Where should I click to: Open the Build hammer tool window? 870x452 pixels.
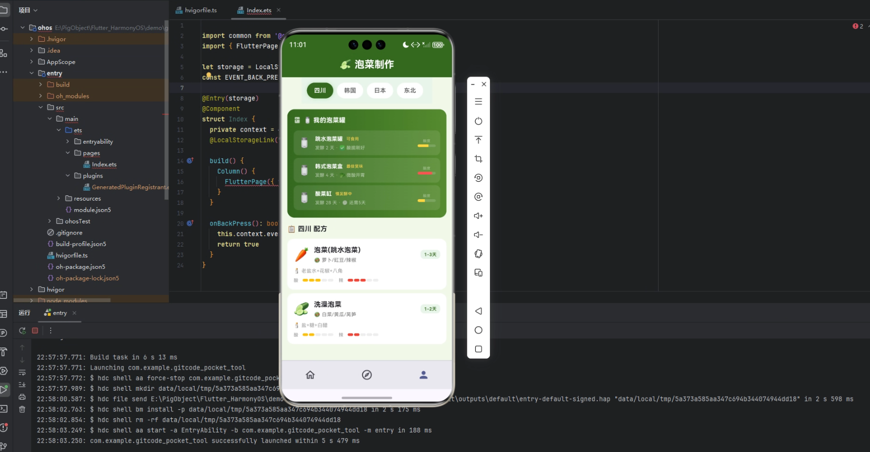point(4,352)
